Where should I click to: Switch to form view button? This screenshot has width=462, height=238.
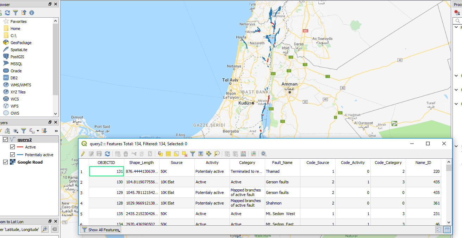[x=439, y=230]
